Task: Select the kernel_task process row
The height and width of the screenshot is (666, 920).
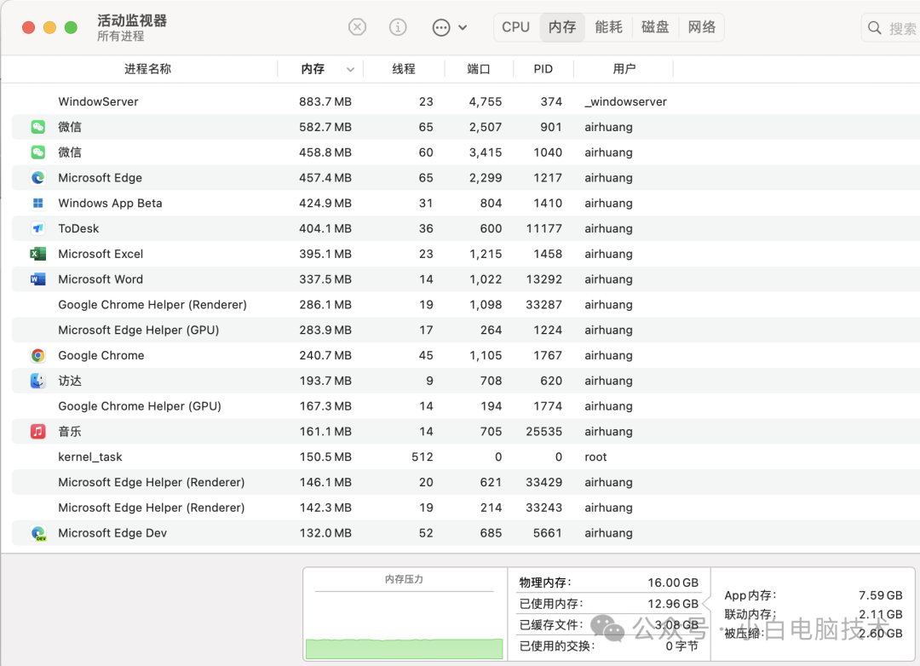Action: pyautogui.click(x=466, y=457)
